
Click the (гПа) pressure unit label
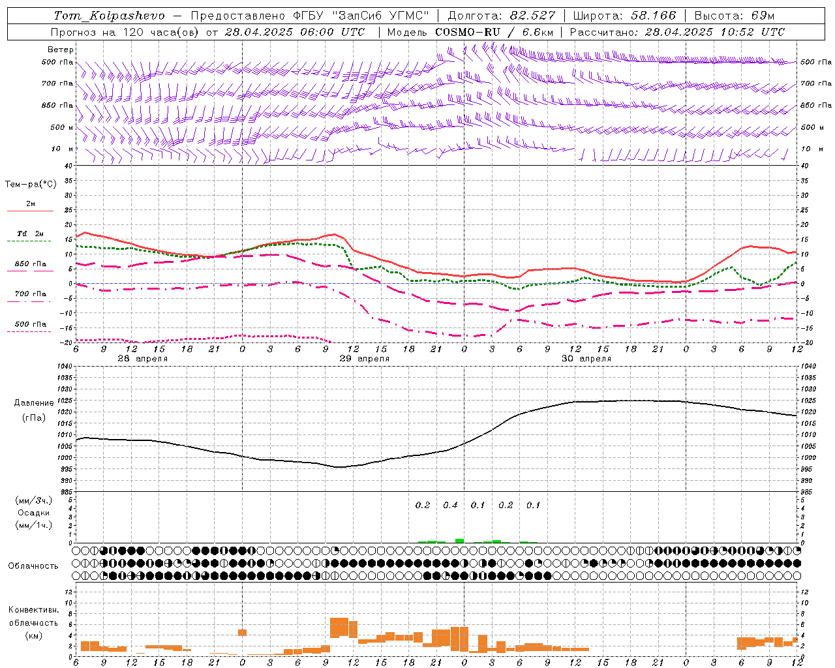coord(34,417)
